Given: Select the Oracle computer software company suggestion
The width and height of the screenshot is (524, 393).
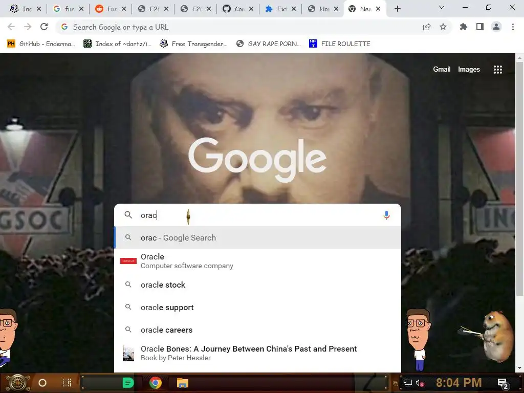Looking at the screenshot, I should coord(257,260).
